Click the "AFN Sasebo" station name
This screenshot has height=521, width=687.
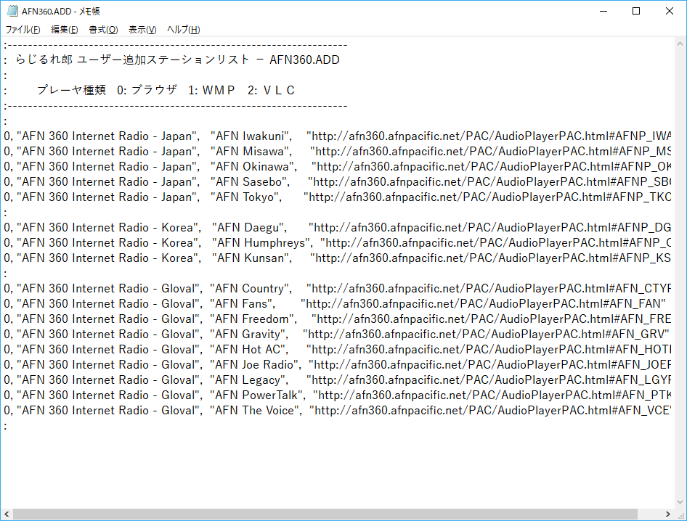click(x=250, y=182)
